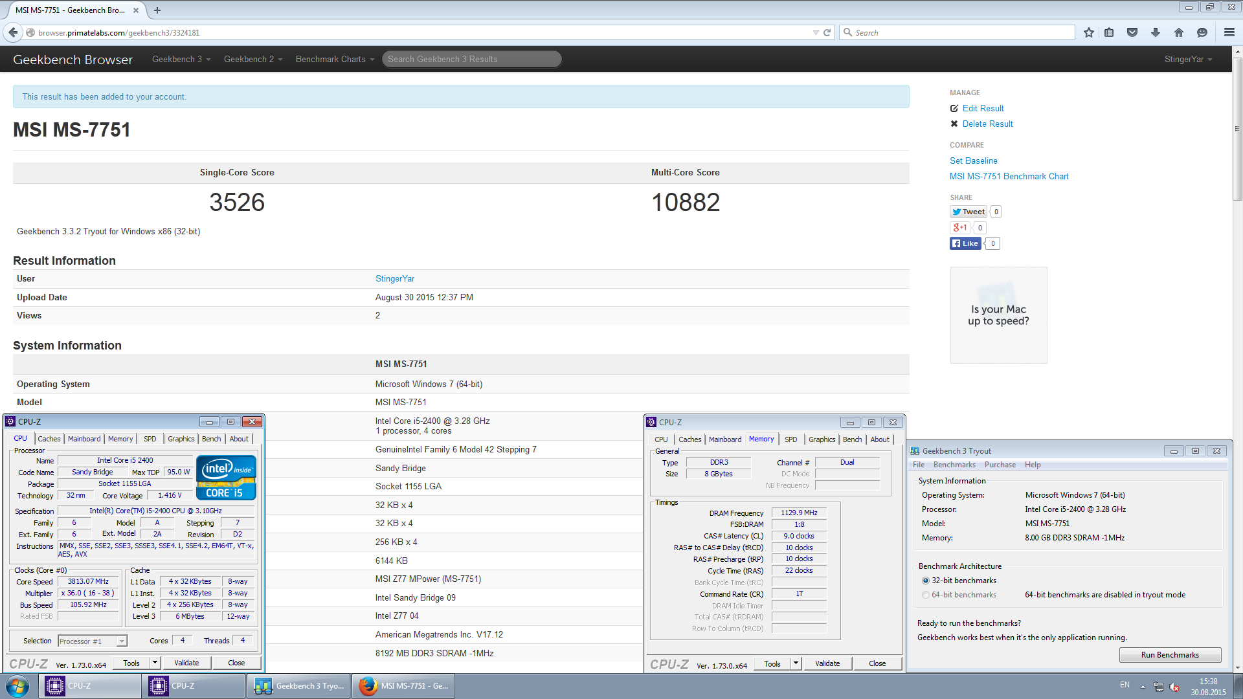Switch to Mainboard tab in left CPU-Z

[84, 439]
